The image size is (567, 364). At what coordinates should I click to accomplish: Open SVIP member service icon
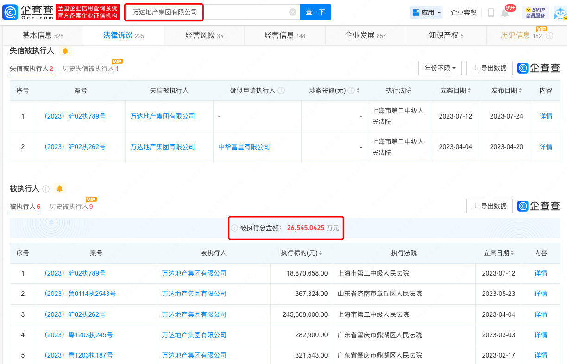point(535,13)
